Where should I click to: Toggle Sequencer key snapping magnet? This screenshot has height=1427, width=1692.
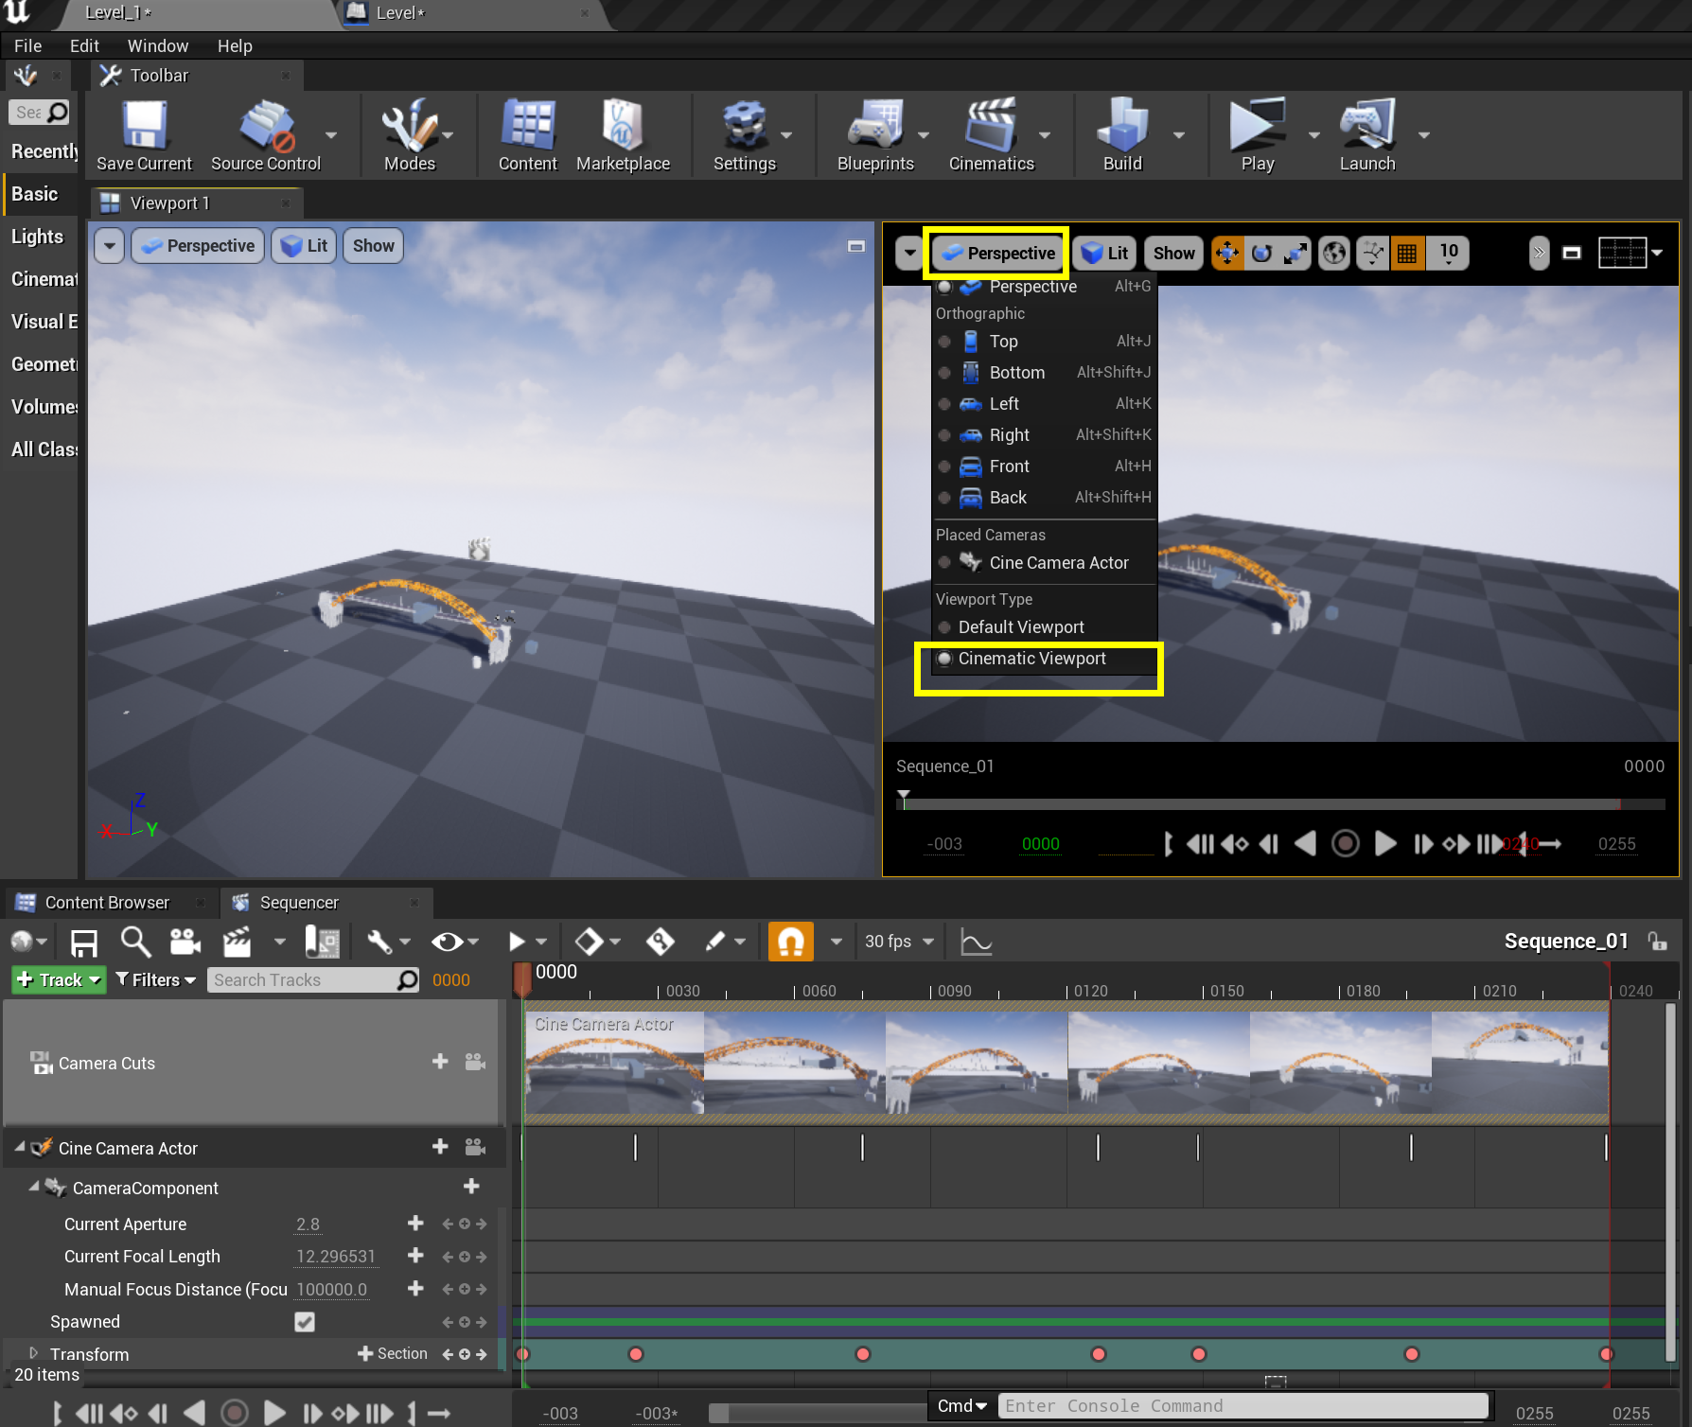click(790, 942)
